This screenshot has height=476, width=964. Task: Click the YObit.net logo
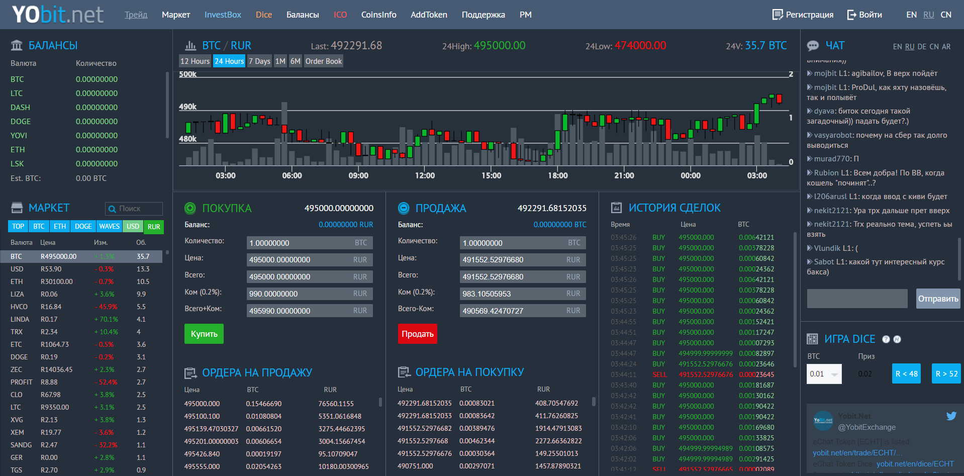[58, 15]
